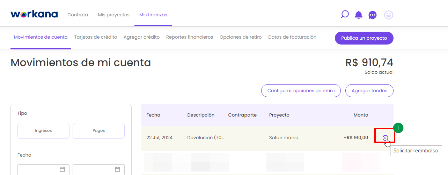Image resolution: width=448 pixels, height=175 pixels.
Task: Open the search magnifier icon
Action: point(345,15)
